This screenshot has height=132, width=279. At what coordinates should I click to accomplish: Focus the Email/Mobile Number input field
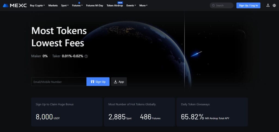pyautogui.click(x=59, y=82)
